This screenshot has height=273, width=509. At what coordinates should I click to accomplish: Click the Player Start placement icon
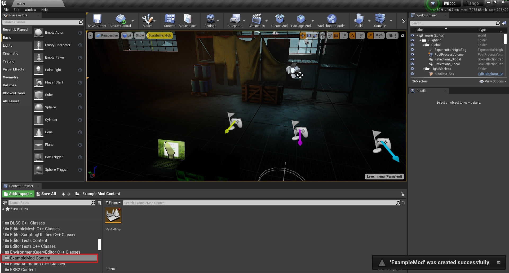[x=39, y=82]
